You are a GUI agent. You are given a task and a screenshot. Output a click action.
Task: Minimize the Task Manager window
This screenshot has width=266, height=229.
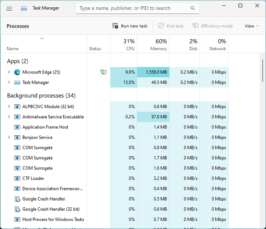click(x=224, y=6)
